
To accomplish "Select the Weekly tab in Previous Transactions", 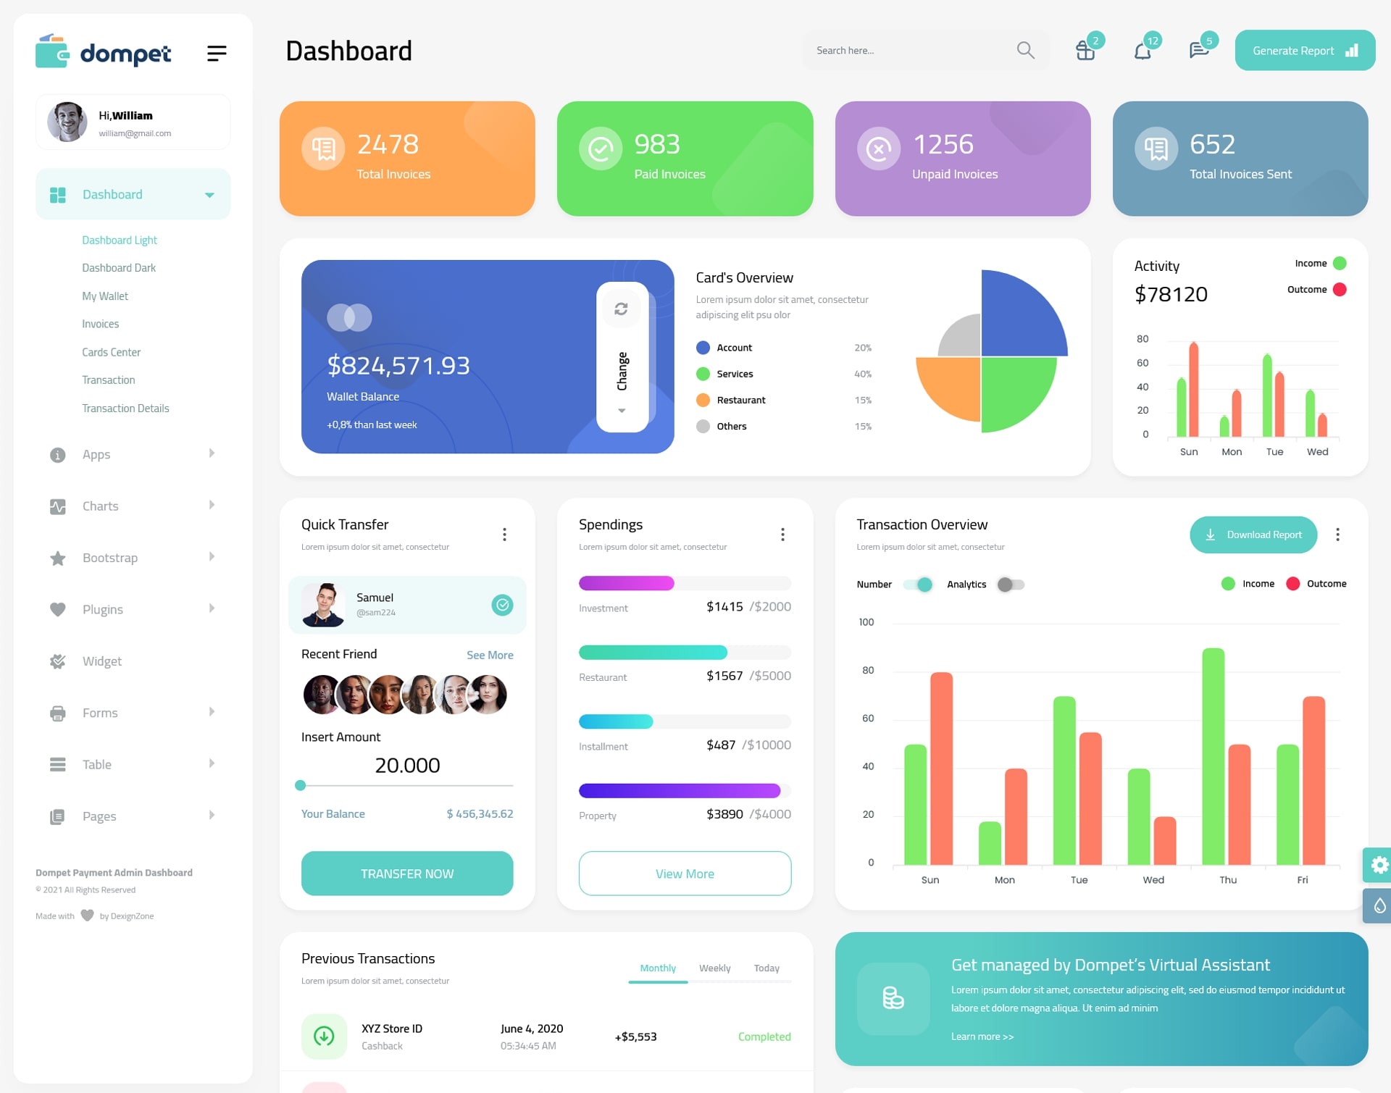I will click(714, 968).
